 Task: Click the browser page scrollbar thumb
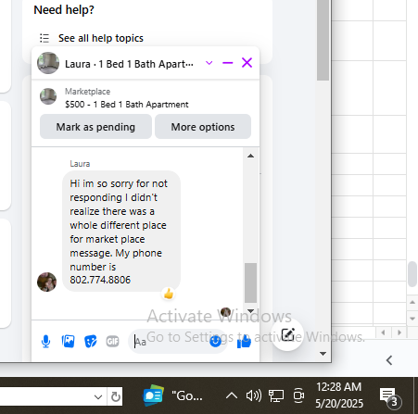click(323, 40)
